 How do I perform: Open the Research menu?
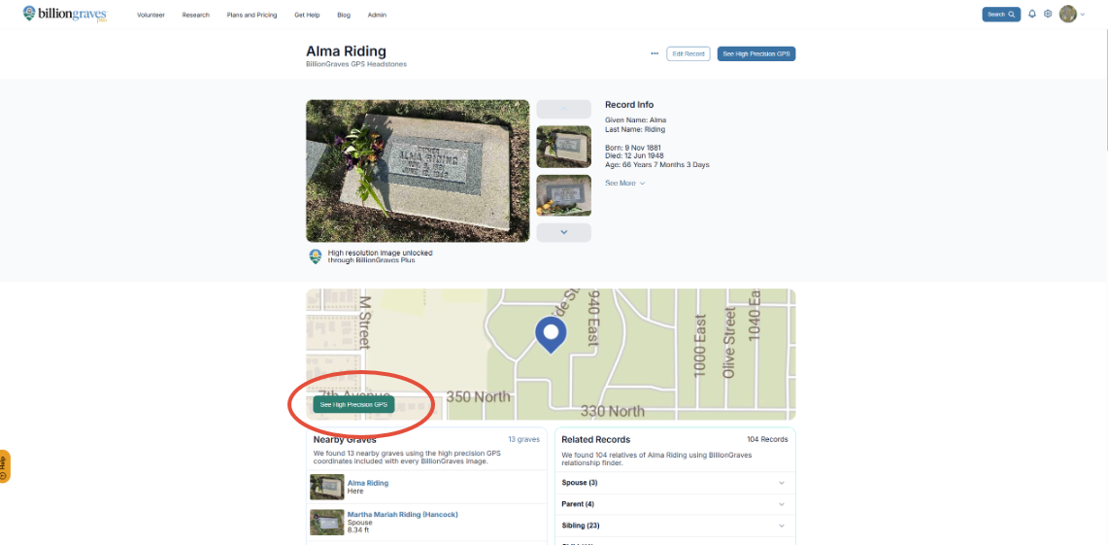[x=196, y=15]
